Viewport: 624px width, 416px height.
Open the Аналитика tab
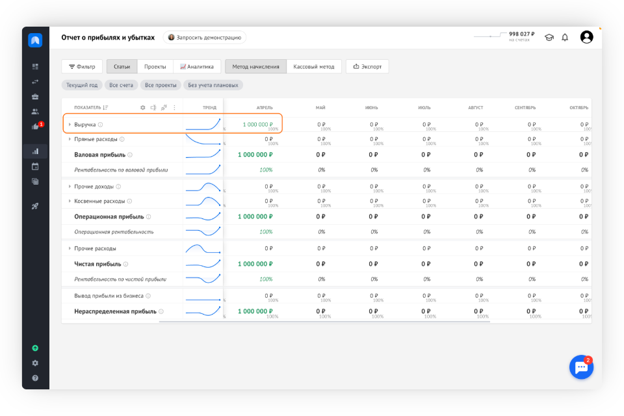(x=197, y=66)
